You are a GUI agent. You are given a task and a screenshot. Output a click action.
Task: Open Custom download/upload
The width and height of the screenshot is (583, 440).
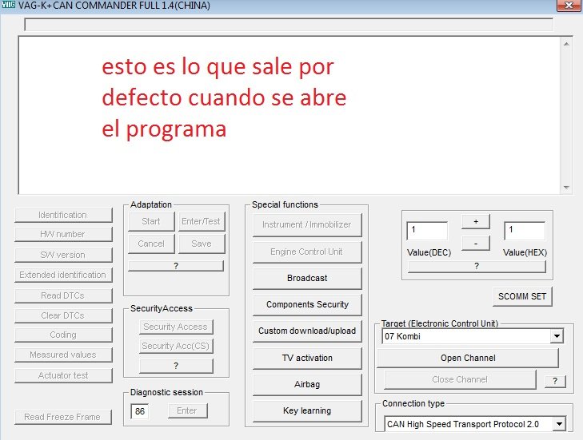click(307, 331)
